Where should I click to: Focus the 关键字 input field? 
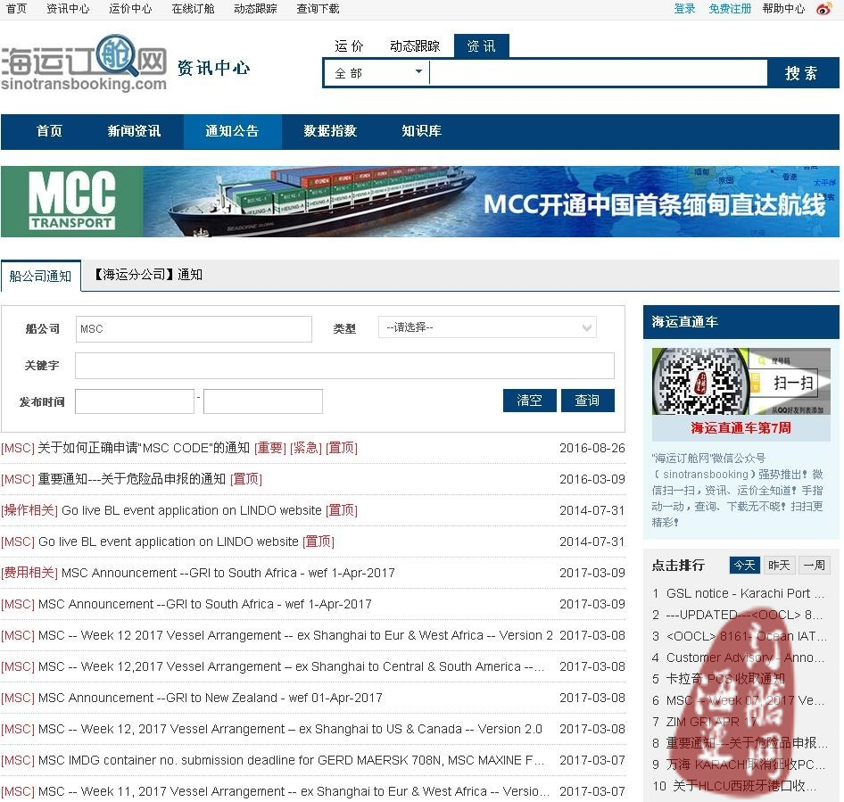pos(344,366)
